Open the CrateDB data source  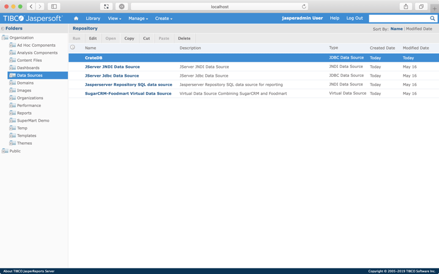tap(93, 58)
